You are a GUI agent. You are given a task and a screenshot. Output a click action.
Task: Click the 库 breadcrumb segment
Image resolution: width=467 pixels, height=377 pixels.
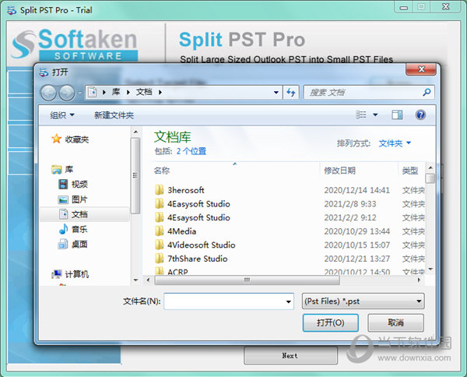(116, 92)
